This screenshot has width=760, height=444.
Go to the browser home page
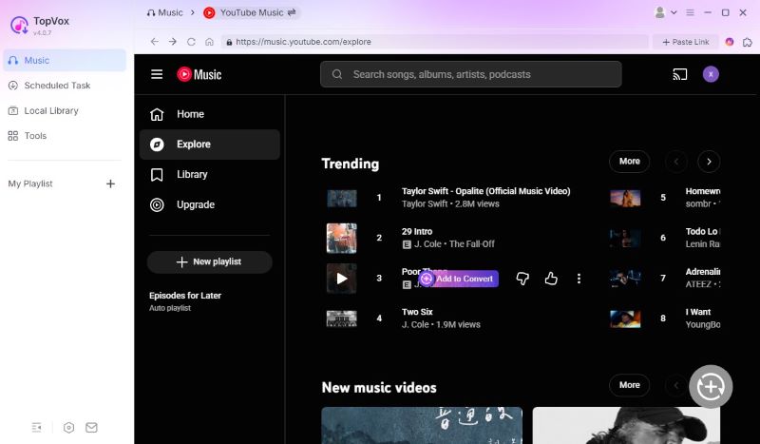[x=209, y=42]
